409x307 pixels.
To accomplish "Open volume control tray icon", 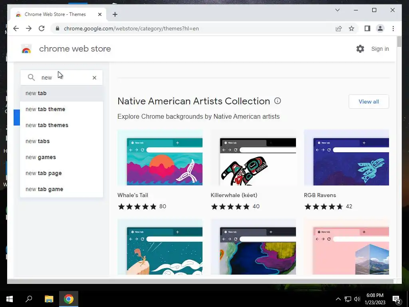I will point(357,299).
